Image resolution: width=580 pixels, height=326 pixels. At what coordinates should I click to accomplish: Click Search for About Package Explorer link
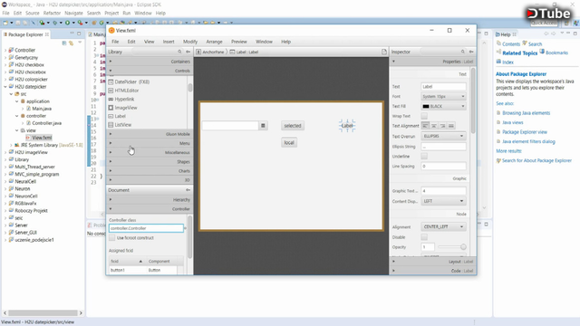536,160
